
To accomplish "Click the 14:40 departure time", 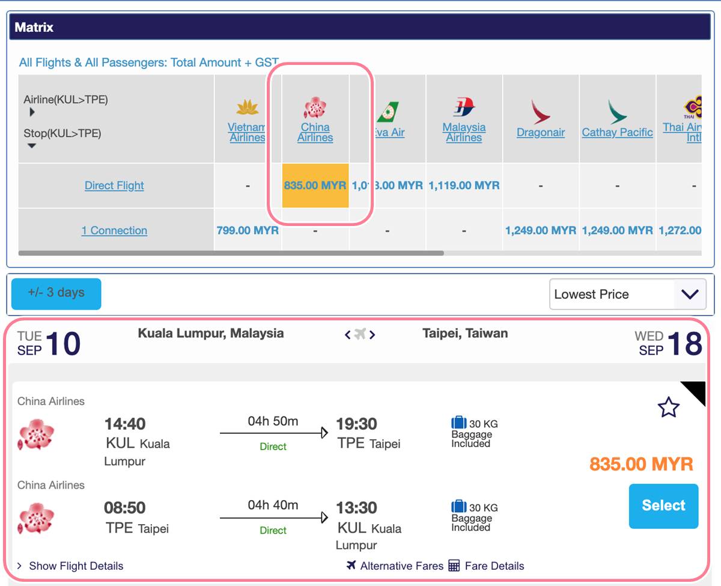I will (x=125, y=424).
